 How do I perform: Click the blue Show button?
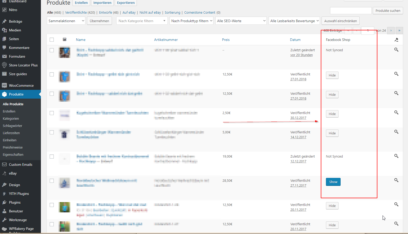(333, 182)
